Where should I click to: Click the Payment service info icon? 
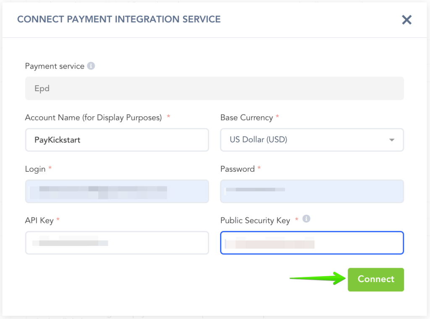click(91, 66)
